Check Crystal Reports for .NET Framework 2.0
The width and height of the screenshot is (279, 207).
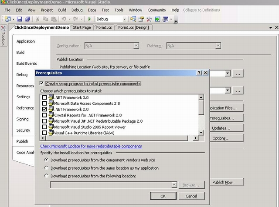tap(44, 115)
